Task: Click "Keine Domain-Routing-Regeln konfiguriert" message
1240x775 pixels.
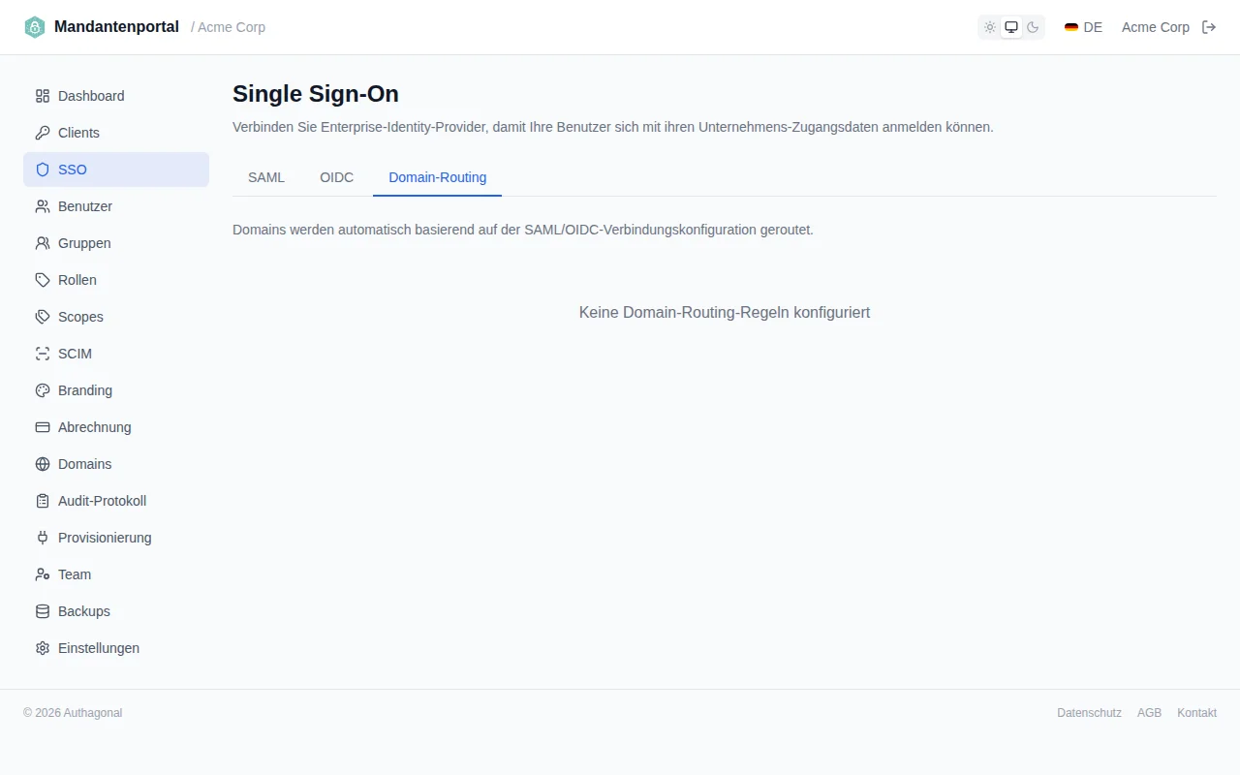Action: [x=725, y=313]
